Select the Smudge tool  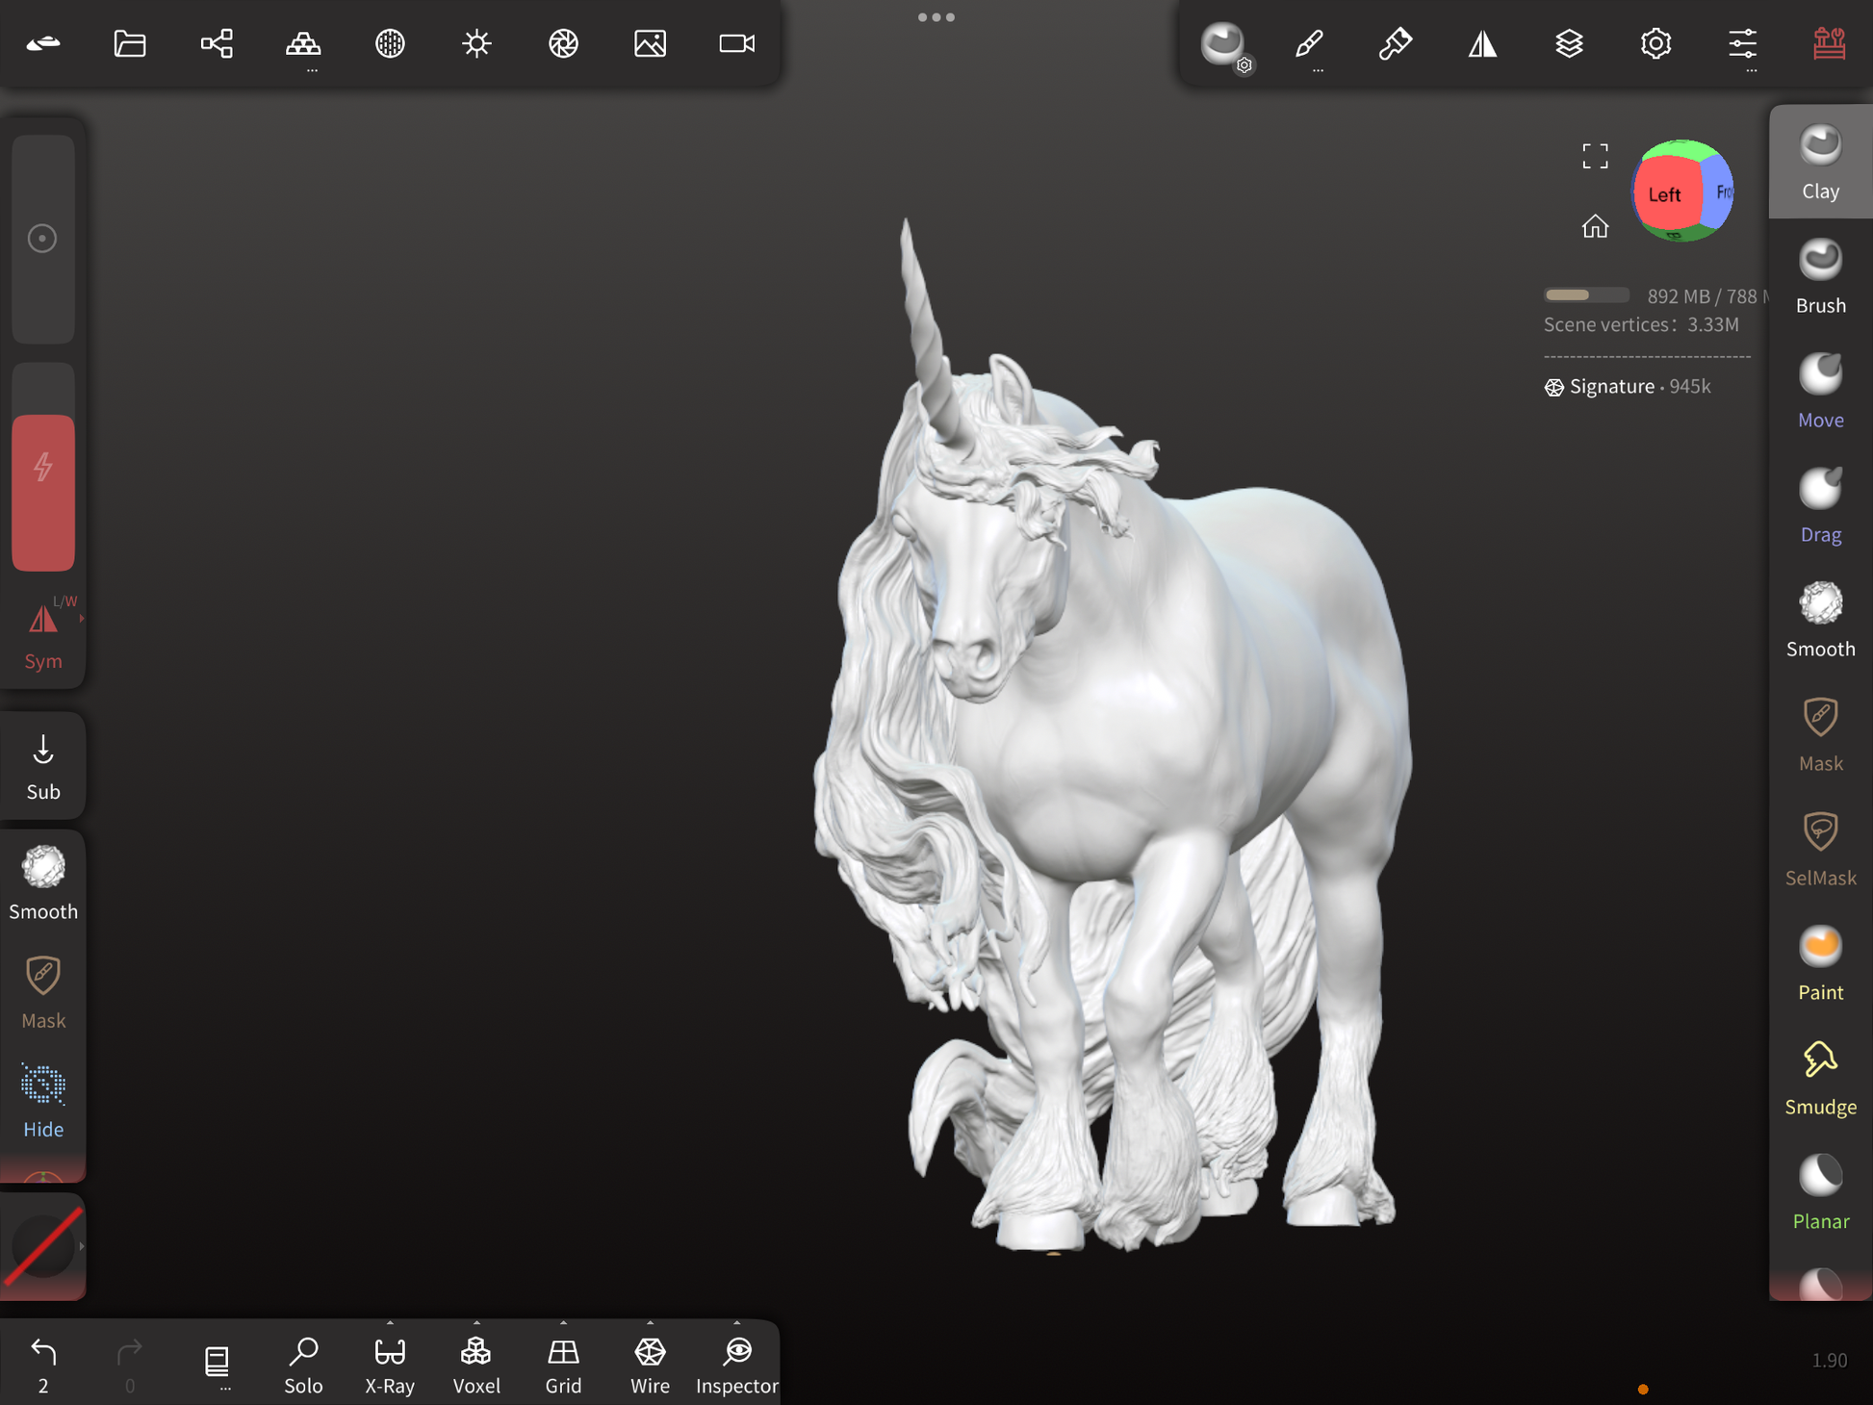click(x=1819, y=1078)
